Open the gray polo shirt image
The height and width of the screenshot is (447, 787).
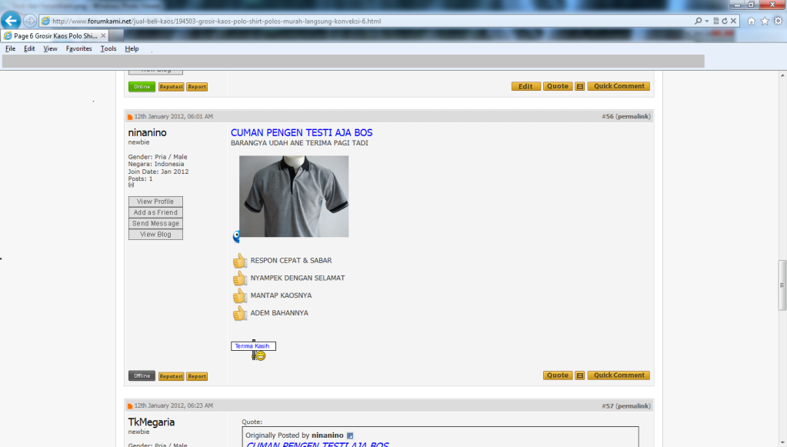point(294,196)
